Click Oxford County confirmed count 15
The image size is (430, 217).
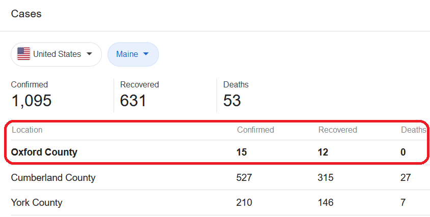(241, 152)
